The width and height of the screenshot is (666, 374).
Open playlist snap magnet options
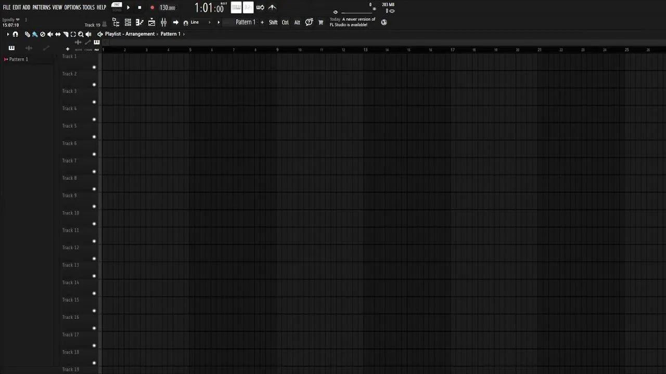point(15,34)
